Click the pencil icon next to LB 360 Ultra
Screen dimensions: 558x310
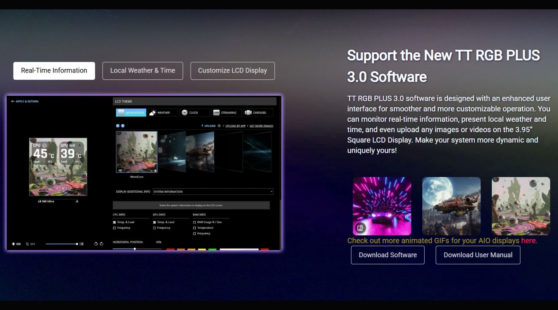coord(77,201)
